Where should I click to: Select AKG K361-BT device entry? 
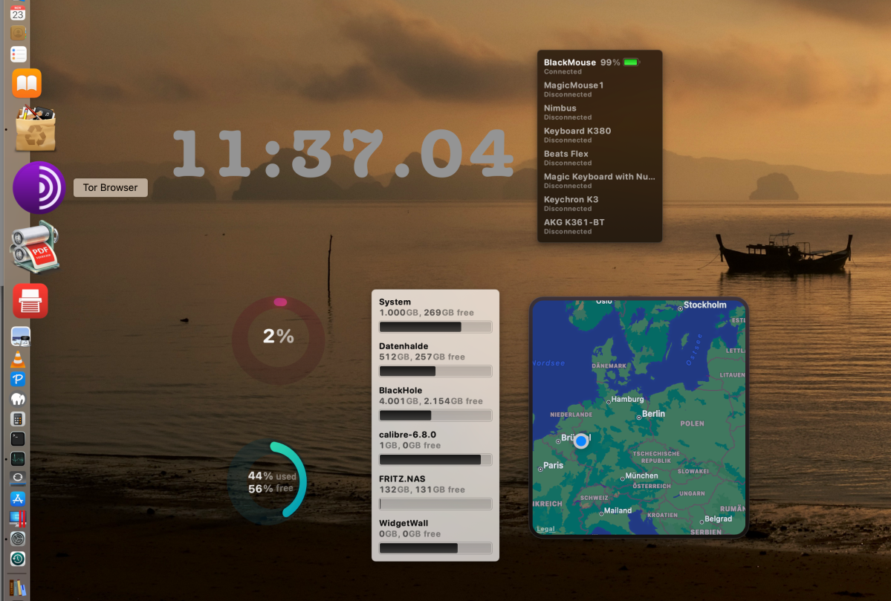point(600,226)
